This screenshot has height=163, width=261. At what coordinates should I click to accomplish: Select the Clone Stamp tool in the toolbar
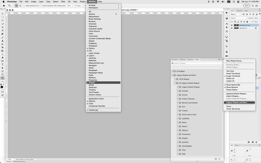3,41
